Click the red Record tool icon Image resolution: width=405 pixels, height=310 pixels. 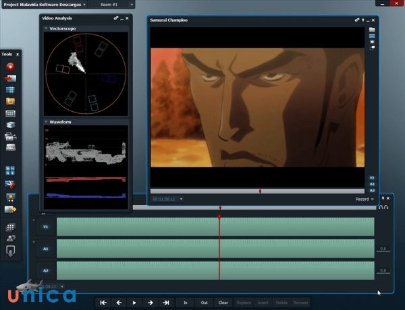tap(10, 67)
